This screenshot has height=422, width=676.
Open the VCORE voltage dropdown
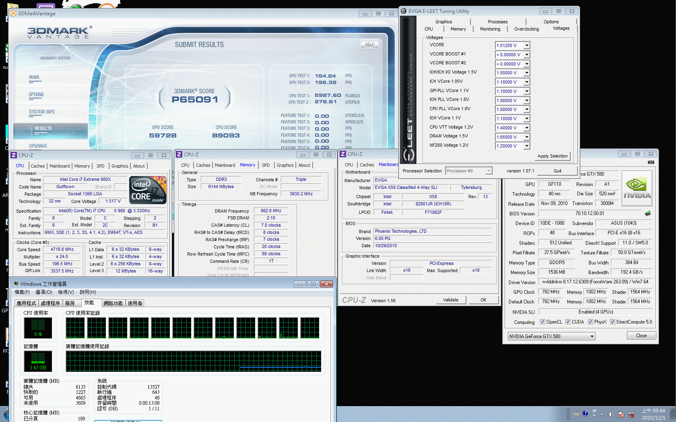(x=527, y=45)
